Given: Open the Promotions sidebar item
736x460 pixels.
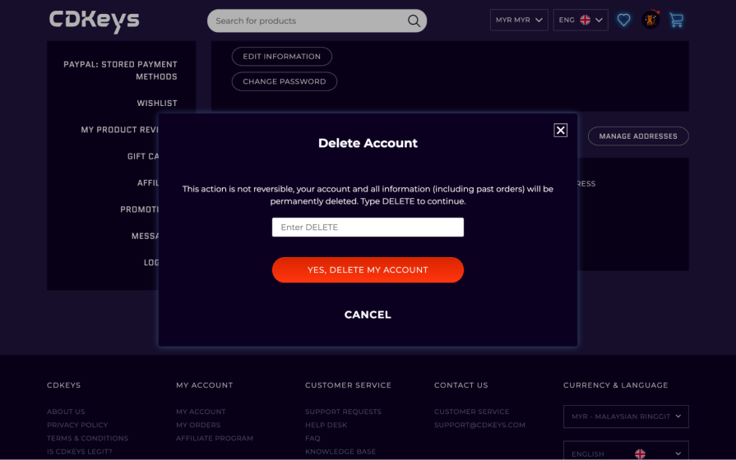Looking at the screenshot, I should [x=140, y=209].
